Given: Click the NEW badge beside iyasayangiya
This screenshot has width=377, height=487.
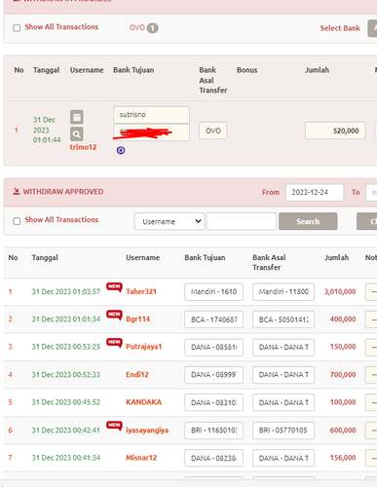Looking at the screenshot, I should coord(114,426).
